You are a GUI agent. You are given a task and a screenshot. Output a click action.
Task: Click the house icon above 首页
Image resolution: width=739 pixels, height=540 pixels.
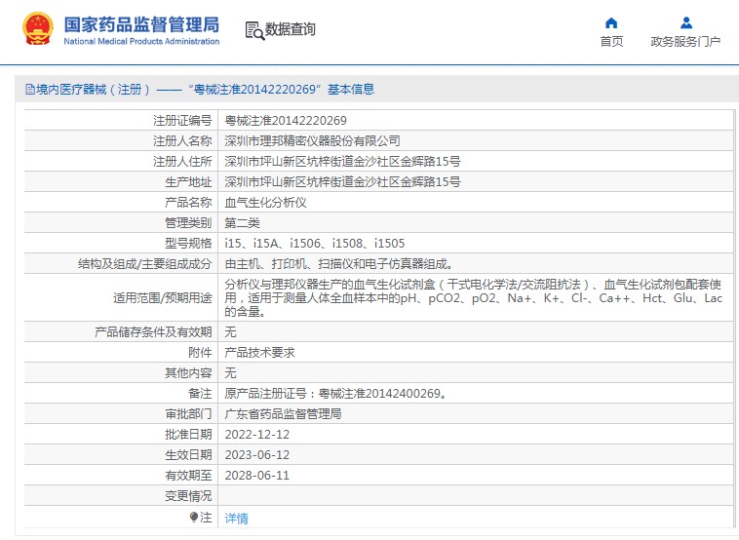pos(611,22)
